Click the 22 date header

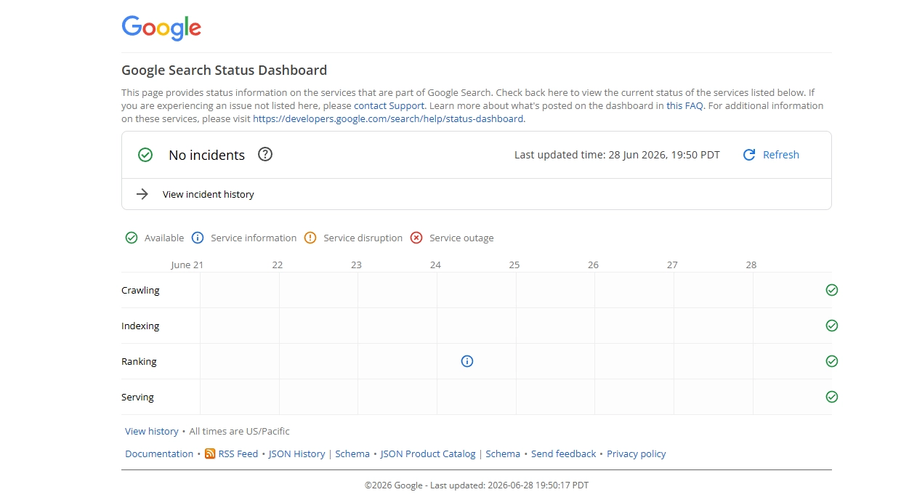[277, 265]
